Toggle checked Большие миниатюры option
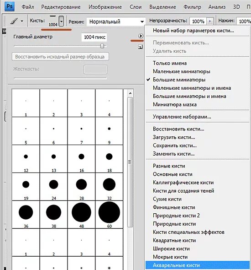This screenshot has width=251, height=270. click(x=179, y=80)
